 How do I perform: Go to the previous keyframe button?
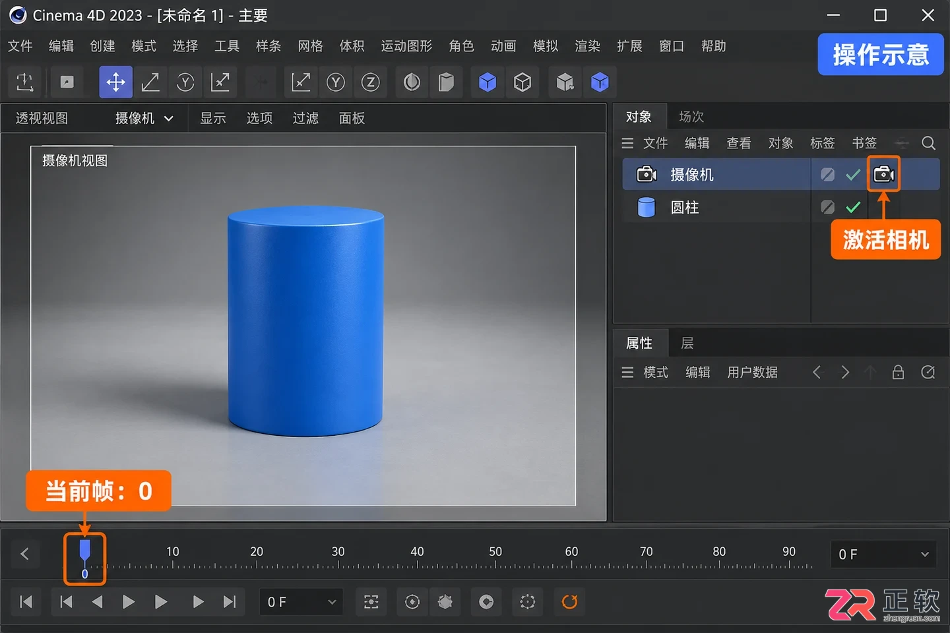(x=66, y=602)
